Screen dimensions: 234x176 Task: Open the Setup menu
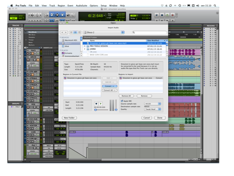pos(103,6)
